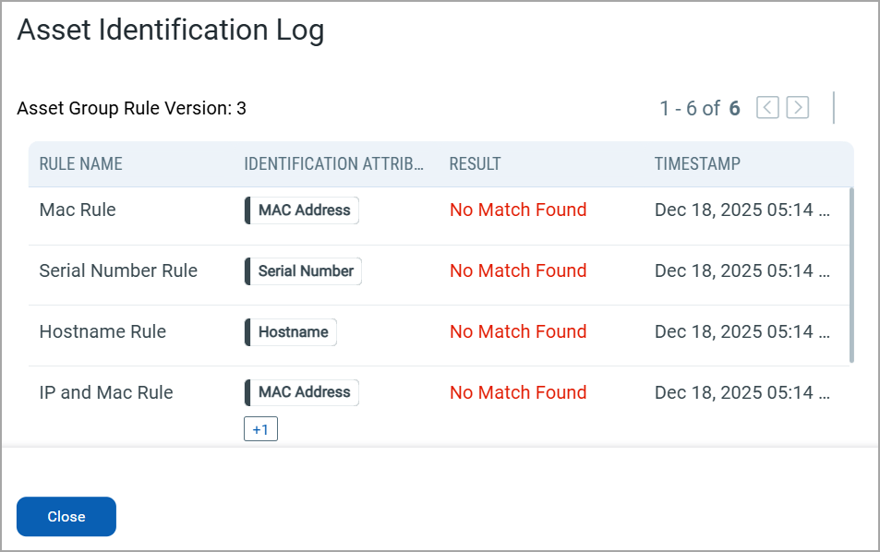Select the Serial Number attribute tag

click(303, 271)
